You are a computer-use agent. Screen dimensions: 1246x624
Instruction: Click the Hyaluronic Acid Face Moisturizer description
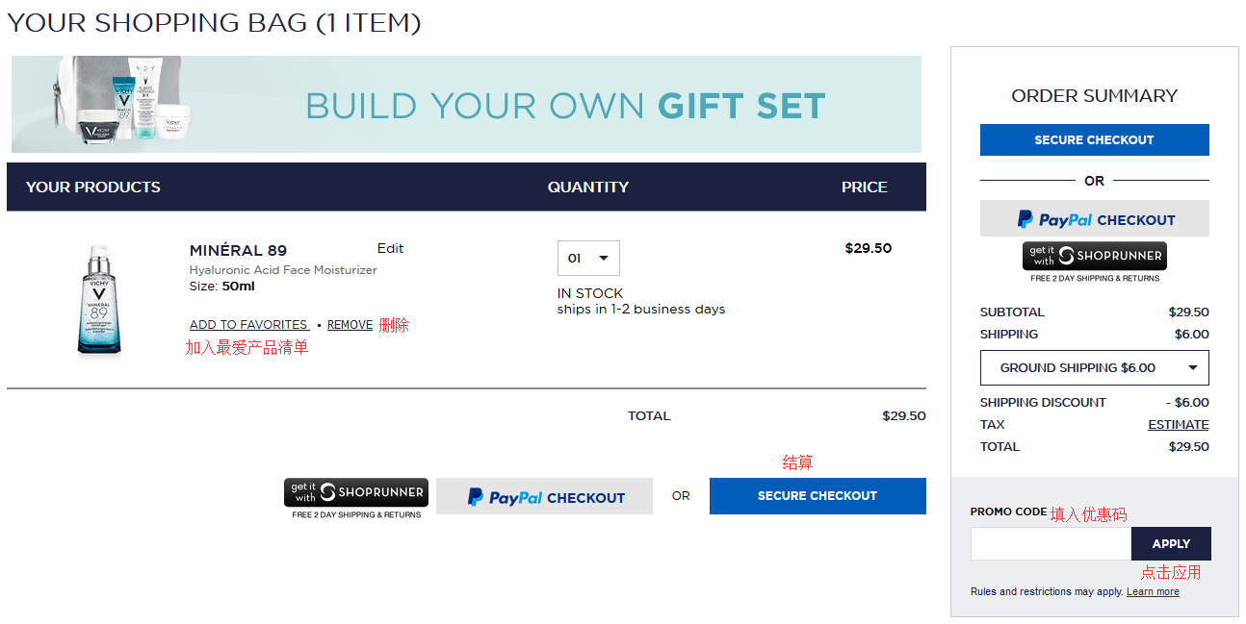(283, 270)
